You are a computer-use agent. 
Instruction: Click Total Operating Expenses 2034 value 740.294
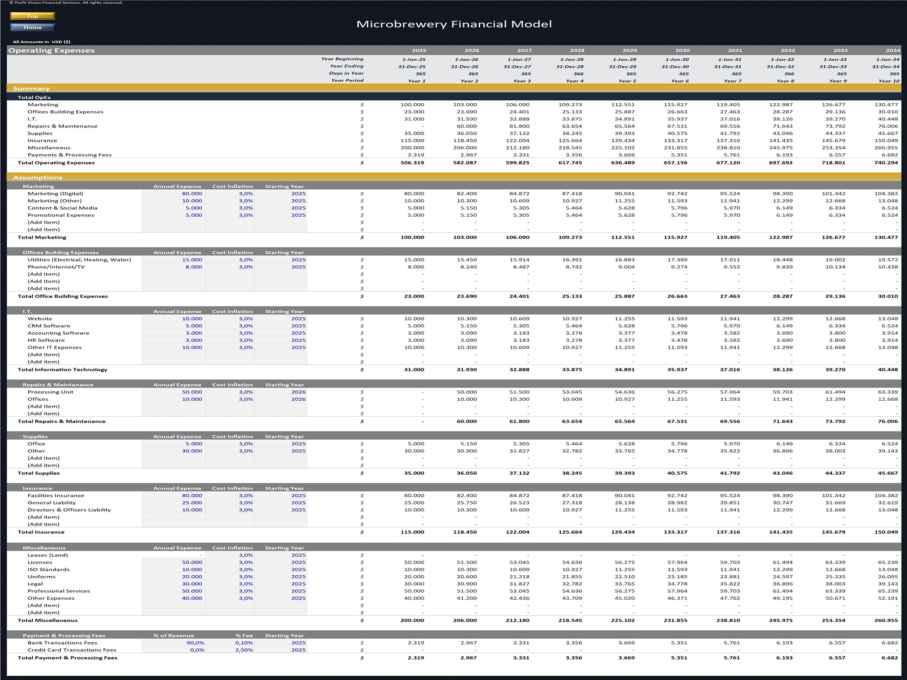tap(886, 163)
